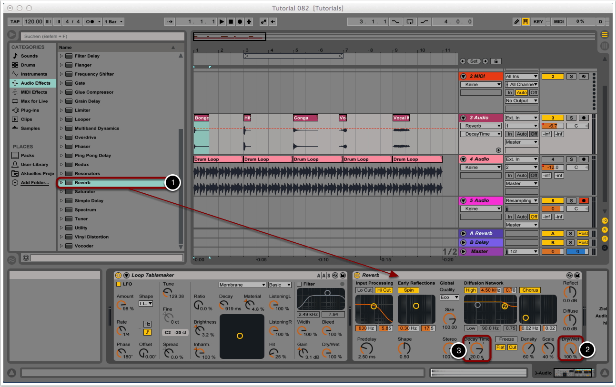Open the Membrane resonance type dropdown

(242, 285)
